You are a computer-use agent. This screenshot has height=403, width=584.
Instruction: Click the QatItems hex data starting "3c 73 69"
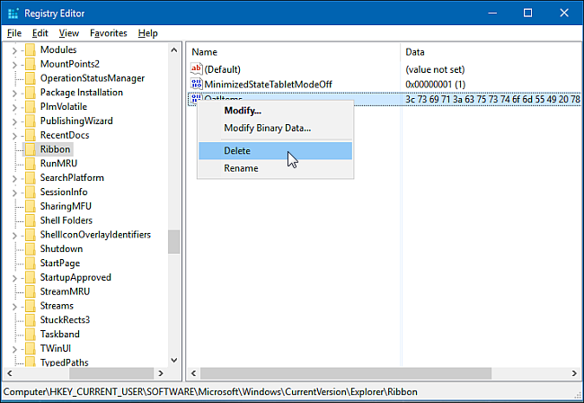coord(492,99)
